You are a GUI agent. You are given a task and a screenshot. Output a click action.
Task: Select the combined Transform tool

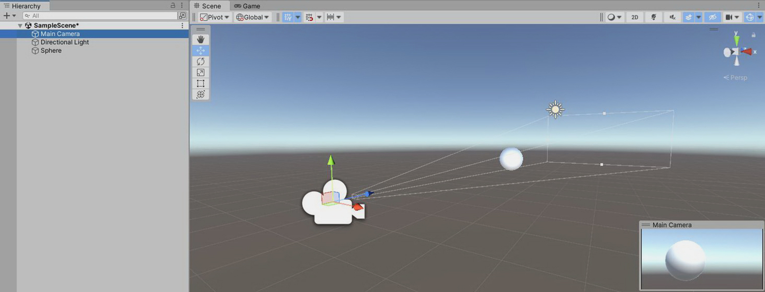pyautogui.click(x=201, y=94)
